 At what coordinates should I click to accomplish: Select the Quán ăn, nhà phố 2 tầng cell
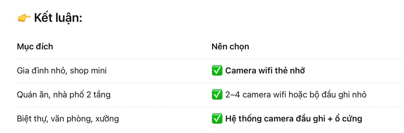click(64, 95)
